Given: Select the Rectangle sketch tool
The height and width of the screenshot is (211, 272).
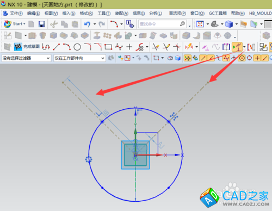Looking at the screenshot, I should (x=108, y=47).
